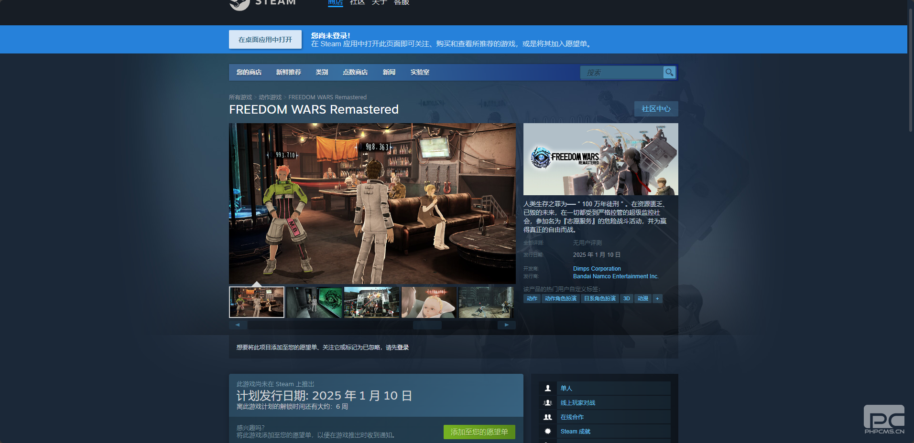The image size is (914, 443).
Task: Open the 您的商店 store menu
Action: (249, 73)
